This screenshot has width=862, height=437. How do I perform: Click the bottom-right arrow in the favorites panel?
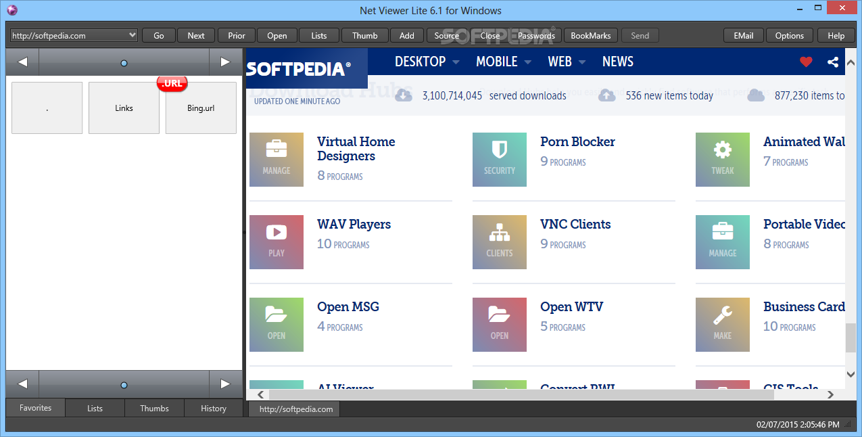point(225,384)
